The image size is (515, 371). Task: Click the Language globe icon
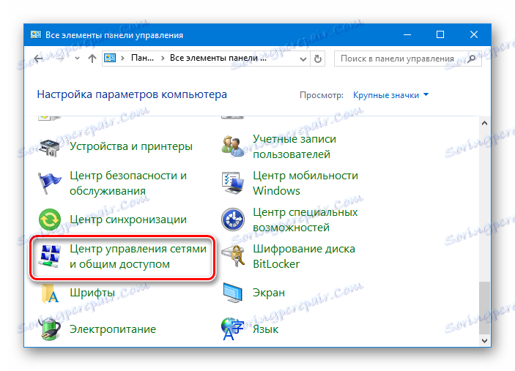[x=232, y=329]
